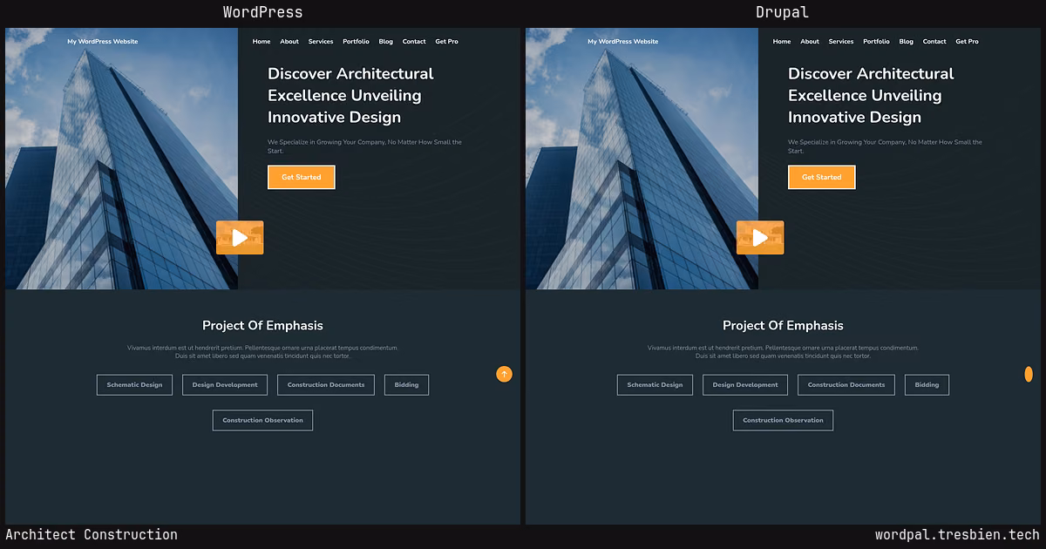Click Get Started button in Drupal pane
1046x549 pixels.
[821, 177]
